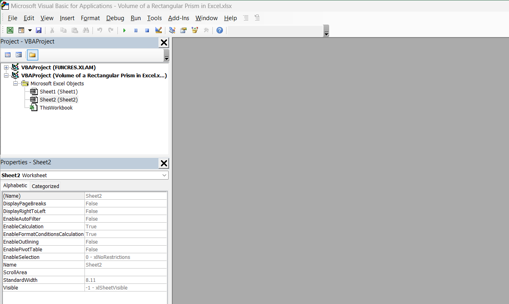Select the EnableSelection value xlNoRestrictions
Viewport: 509px width, 304px height.
point(126,257)
